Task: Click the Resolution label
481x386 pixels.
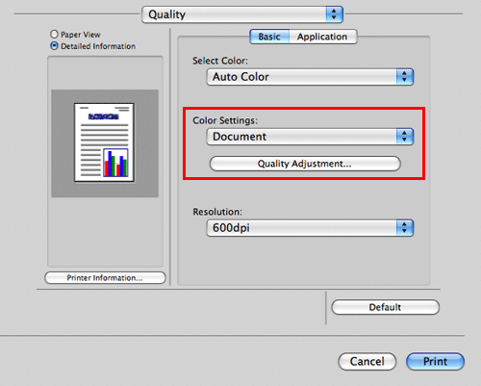Action: coord(217,212)
